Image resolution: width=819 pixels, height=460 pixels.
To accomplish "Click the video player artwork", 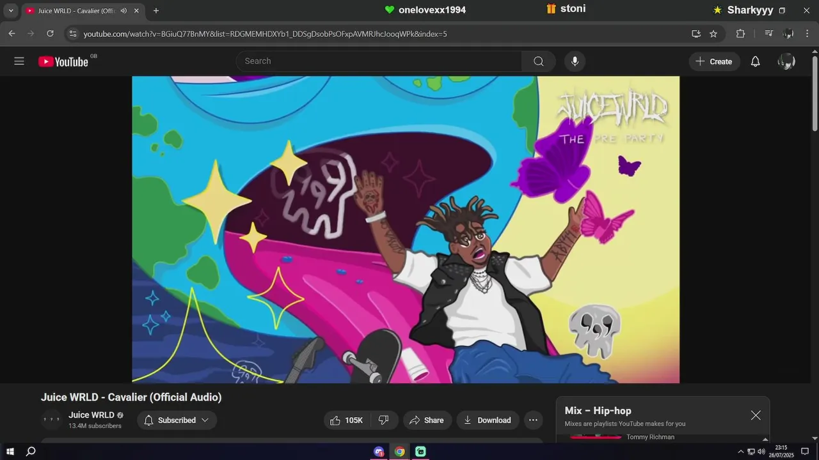I will pos(406,229).
